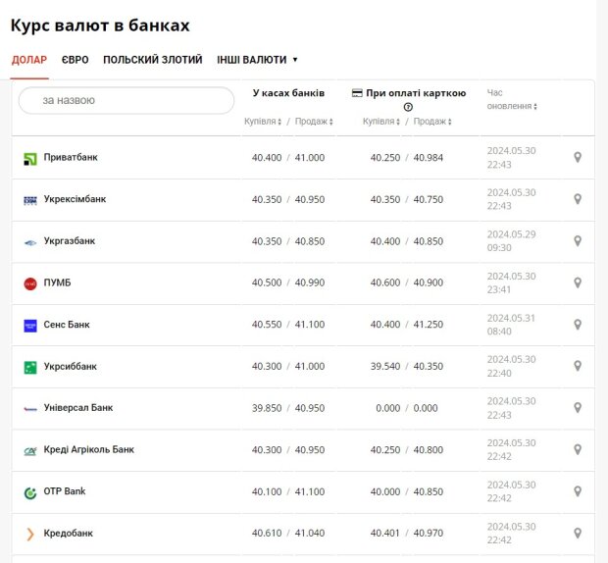Sort by card payment Купівля rate

381,122
